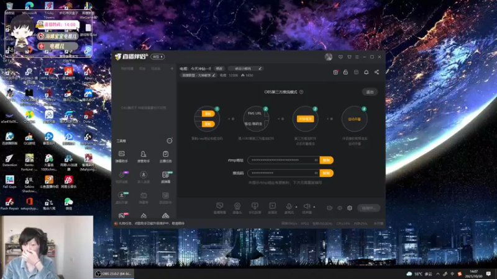Open the message icon in the title bar
This screenshot has height=279, width=497.
pyautogui.click(x=340, y=57)
